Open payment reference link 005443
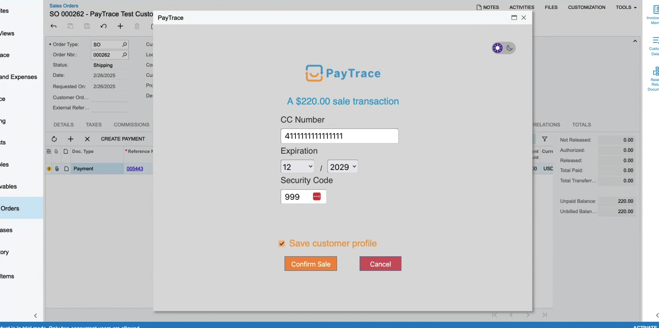Screen dimensions: 659x328 [135, 169]
